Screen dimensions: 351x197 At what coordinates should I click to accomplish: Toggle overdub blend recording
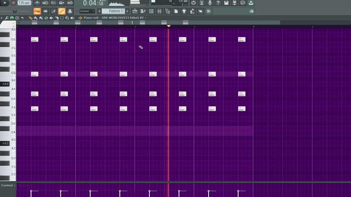coord(62,3)
